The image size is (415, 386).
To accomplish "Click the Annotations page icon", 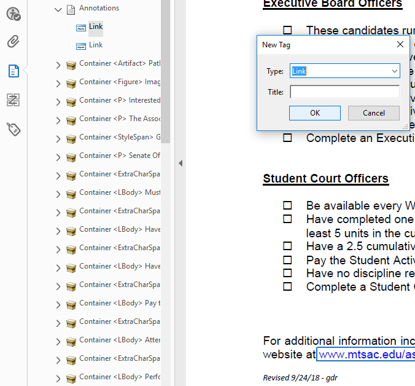I will click(x=71, y=10).
